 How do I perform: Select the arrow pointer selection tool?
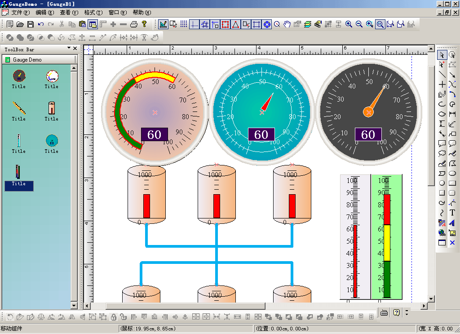pyautogui.click(x=442, y=55)
